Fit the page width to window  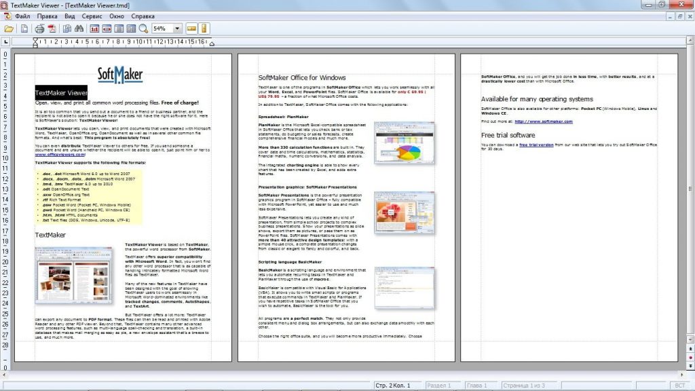tap(107, 29)
